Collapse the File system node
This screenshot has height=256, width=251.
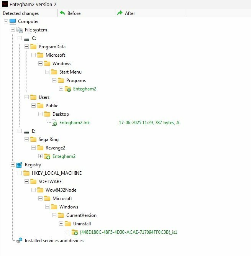[13, 30]
